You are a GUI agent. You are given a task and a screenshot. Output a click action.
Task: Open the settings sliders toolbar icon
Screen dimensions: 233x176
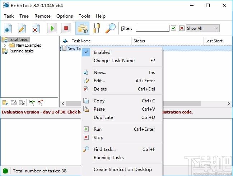96,28
